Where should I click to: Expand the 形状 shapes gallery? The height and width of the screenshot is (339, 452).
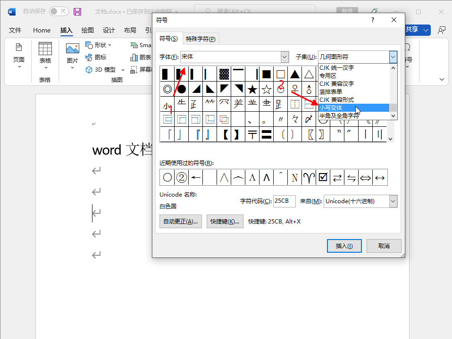point(98,45)
